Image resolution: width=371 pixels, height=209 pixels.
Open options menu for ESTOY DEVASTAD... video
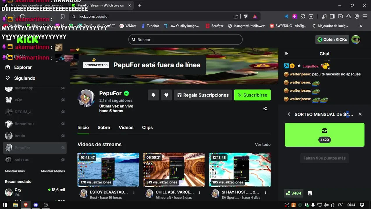click(x=134, y=192)
